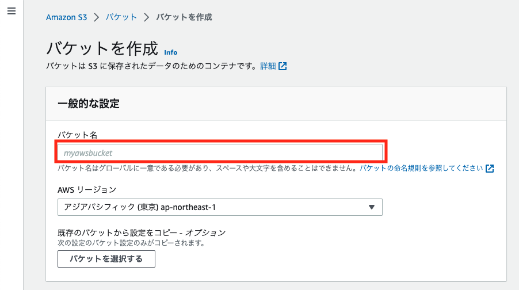Open the bucket naming rules link
The image size is (519, 290).
[x=421, y=168]
